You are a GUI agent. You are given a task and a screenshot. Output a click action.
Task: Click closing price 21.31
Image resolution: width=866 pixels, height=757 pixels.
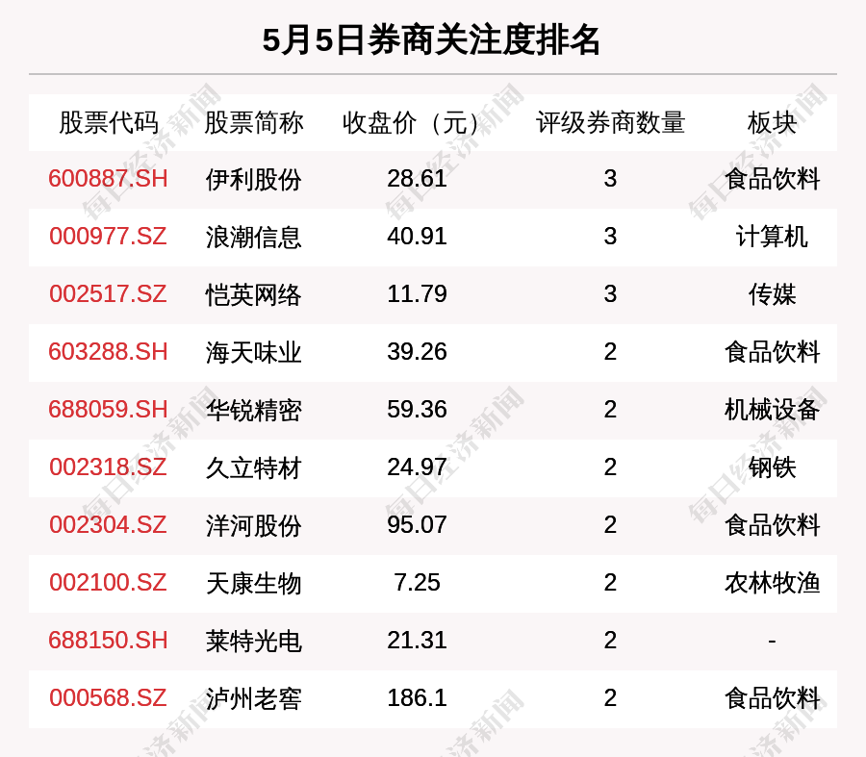point(417,641)
